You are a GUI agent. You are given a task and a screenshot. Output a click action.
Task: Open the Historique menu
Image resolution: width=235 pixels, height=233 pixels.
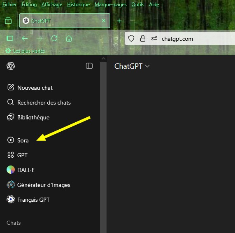(x=78, y=5)
